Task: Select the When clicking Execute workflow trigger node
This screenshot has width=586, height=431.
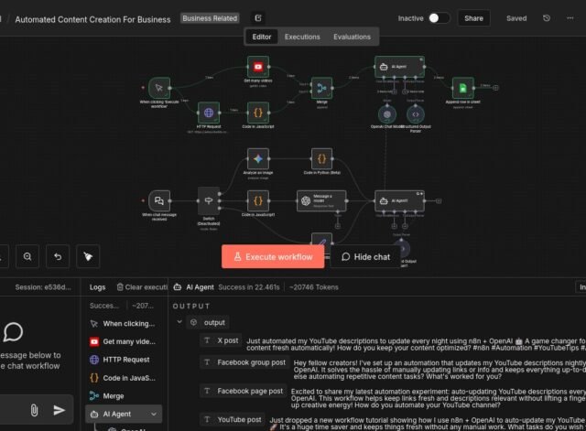Action: coord(159,88)
